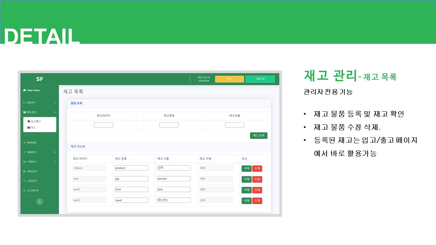Click the 재고종류 input in 물품 등록
The height and width of the screenshot is (245, 436).
tap(169, 125)
